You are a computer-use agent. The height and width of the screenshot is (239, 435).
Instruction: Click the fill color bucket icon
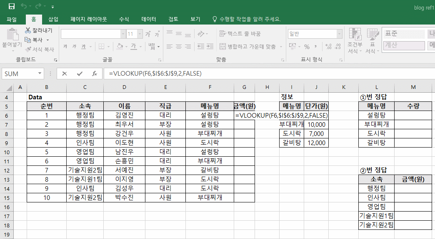tap(120, 46)
